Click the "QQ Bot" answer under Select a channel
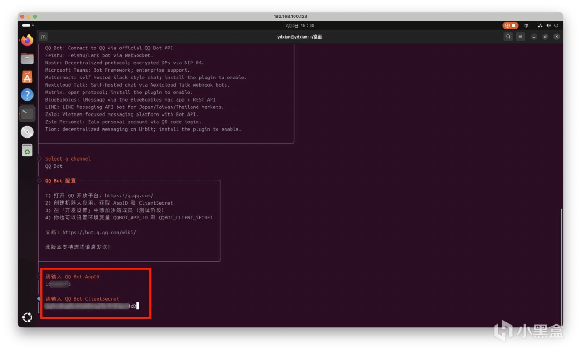The width and height of the screenshot is (581, 351). [x=54, y=166]
